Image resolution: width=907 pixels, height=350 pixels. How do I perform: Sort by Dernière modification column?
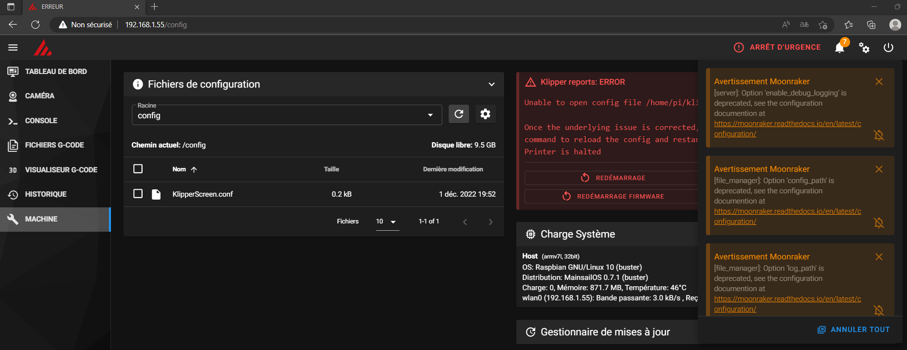453,169
